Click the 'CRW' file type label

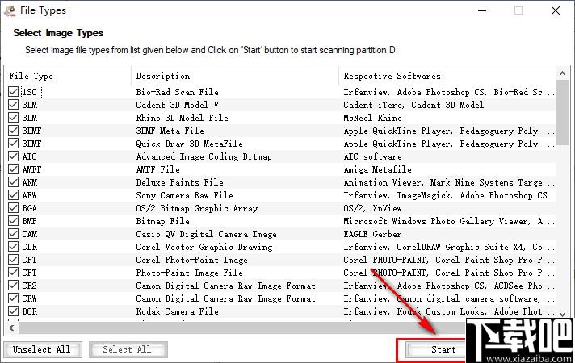point(29,298)
